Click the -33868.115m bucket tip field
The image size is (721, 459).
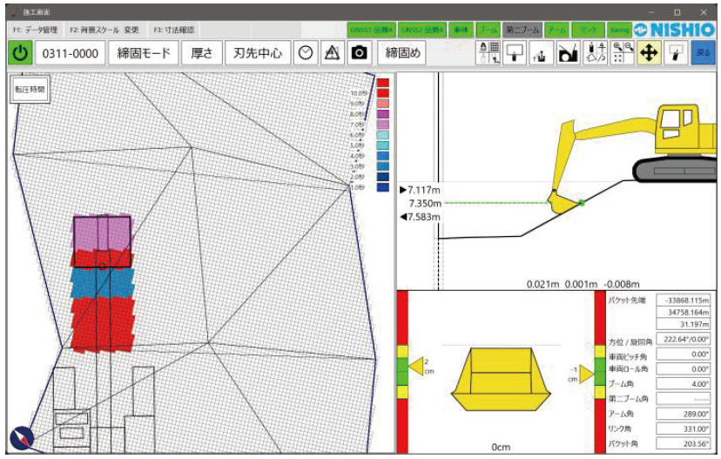click(x=684, y=300)
